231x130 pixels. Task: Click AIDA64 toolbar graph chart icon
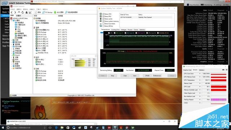tap(30, 12)
